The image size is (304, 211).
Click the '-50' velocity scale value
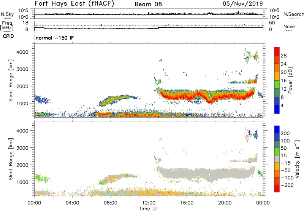coord(287,170)
